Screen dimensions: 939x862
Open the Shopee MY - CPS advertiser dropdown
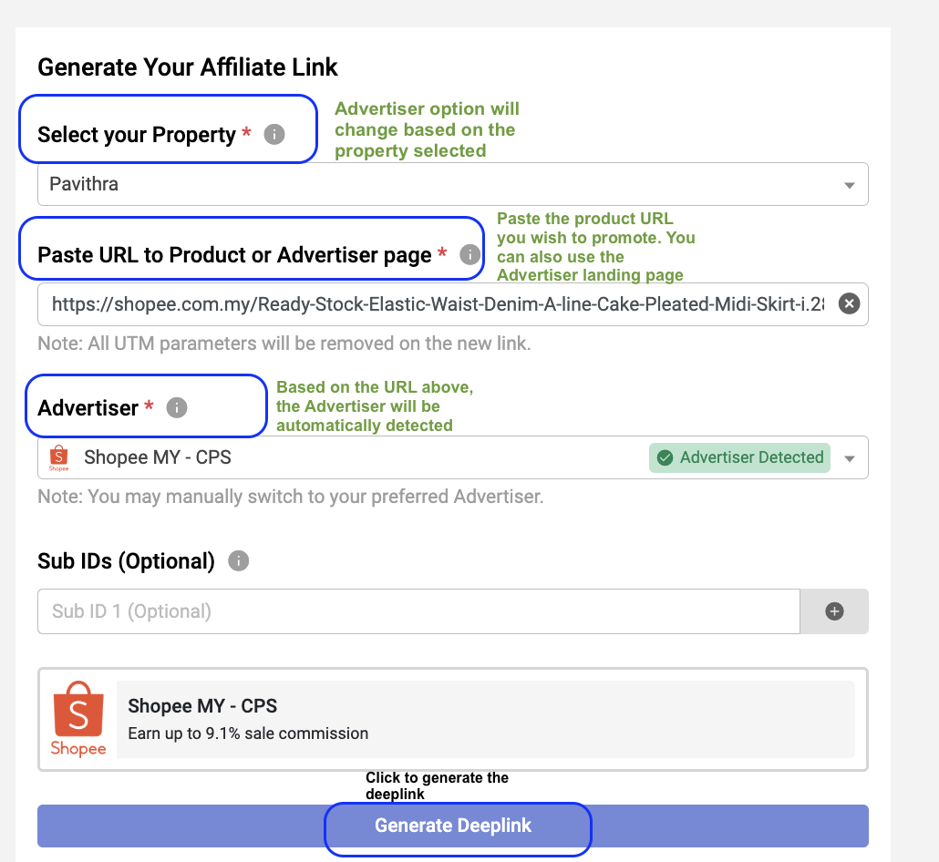click(453, 457)
